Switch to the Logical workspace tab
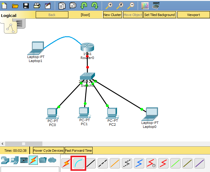Screen dimensions: 210x172 (x=9, y=15)
